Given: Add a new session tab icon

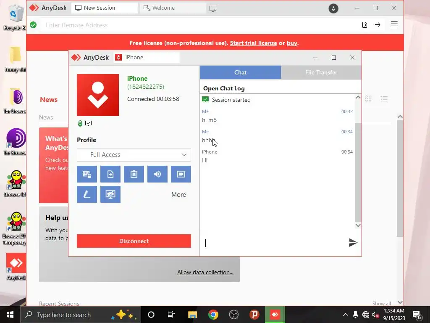Looking at the screenshot, I should coord(213,8).
